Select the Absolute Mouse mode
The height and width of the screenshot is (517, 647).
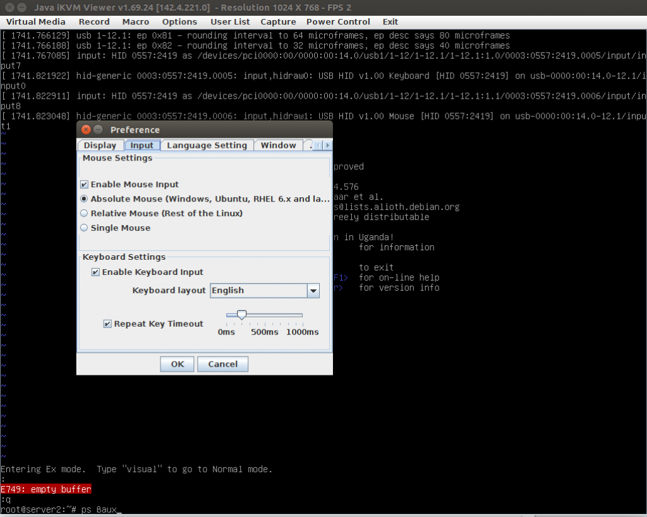[84, 199]
